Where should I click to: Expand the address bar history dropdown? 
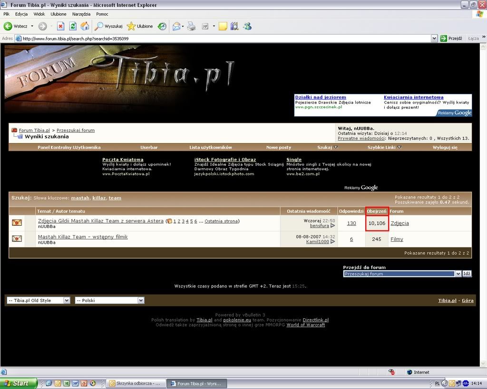[434, 38]
